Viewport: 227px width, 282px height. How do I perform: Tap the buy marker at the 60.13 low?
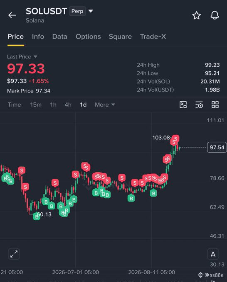(37, 216)
